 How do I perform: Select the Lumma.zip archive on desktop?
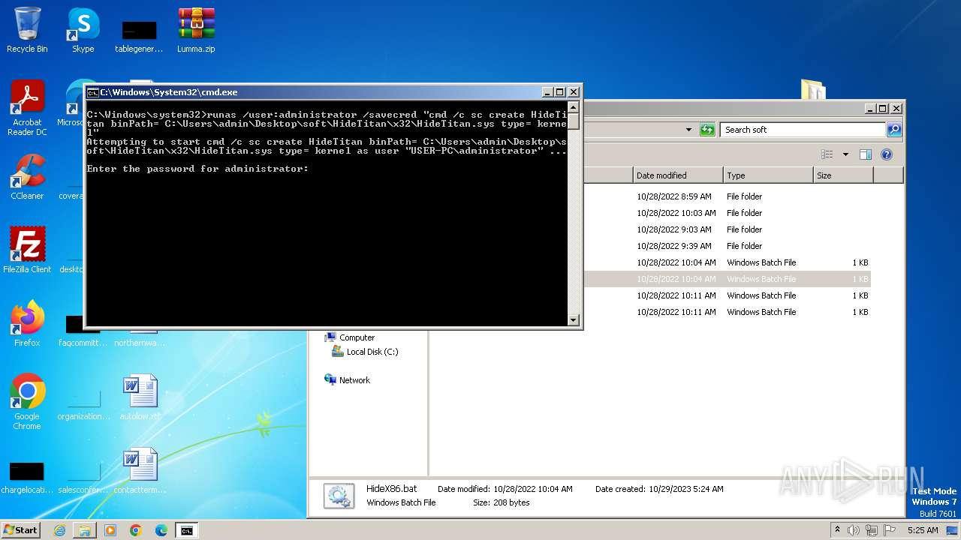coord(196,30)
